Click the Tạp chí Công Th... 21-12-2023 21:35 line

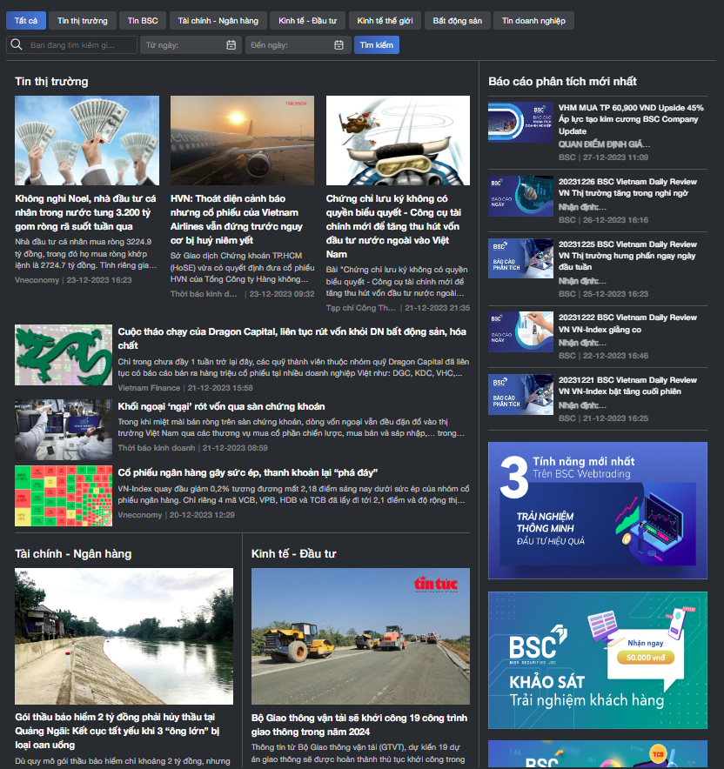point(398,308)
